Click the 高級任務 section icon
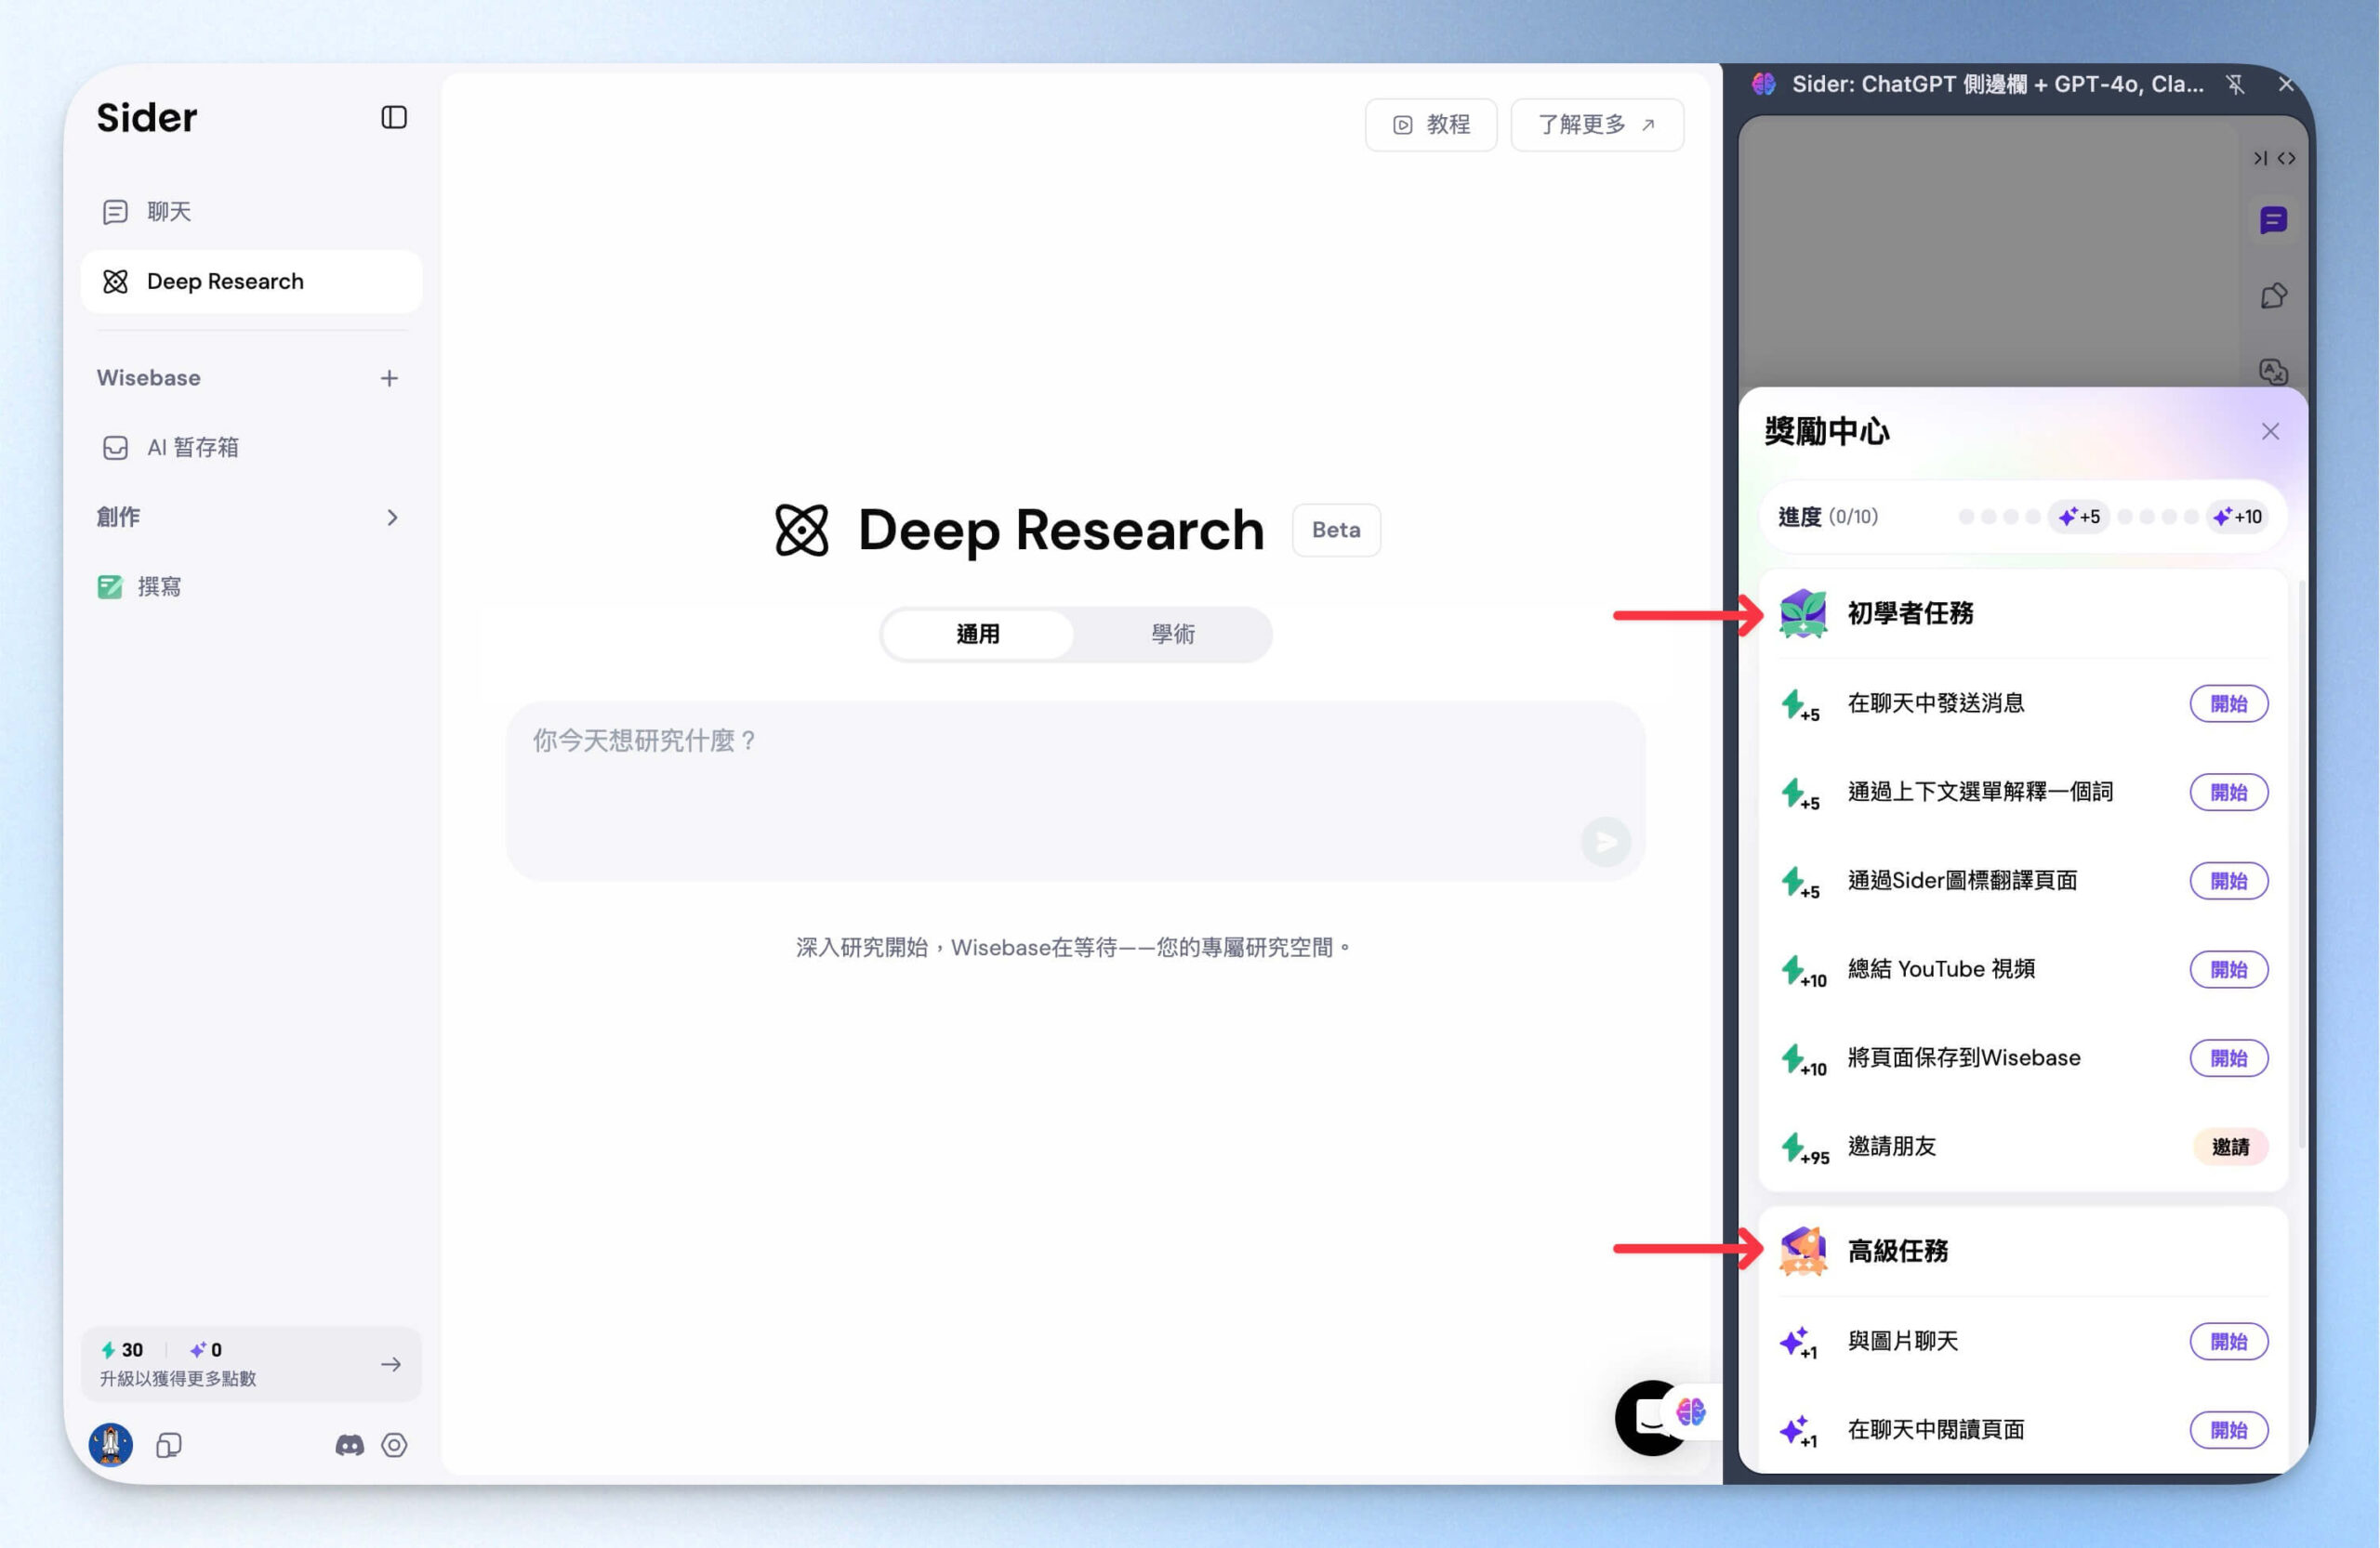 [1803, 1252]
